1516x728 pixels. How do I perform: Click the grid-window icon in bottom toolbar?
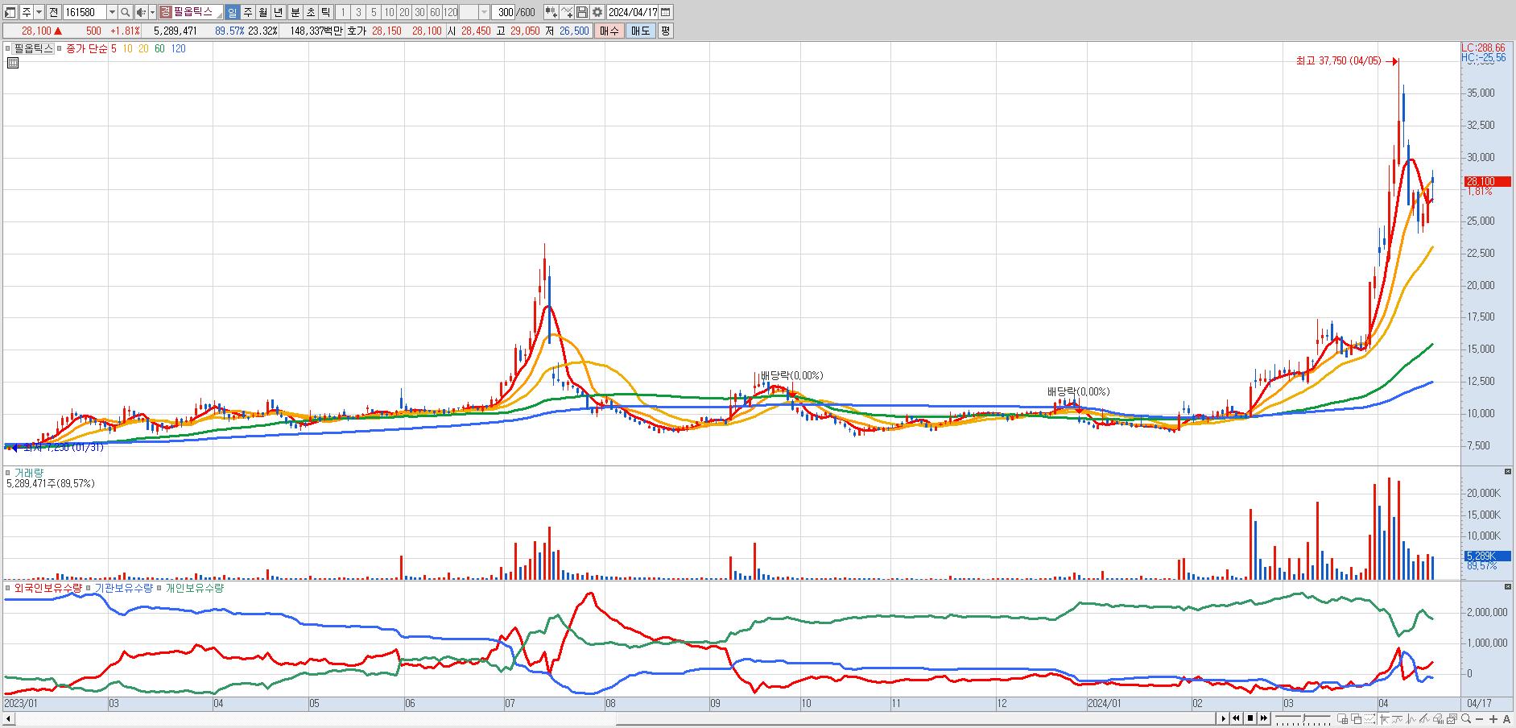point(1342,718)
